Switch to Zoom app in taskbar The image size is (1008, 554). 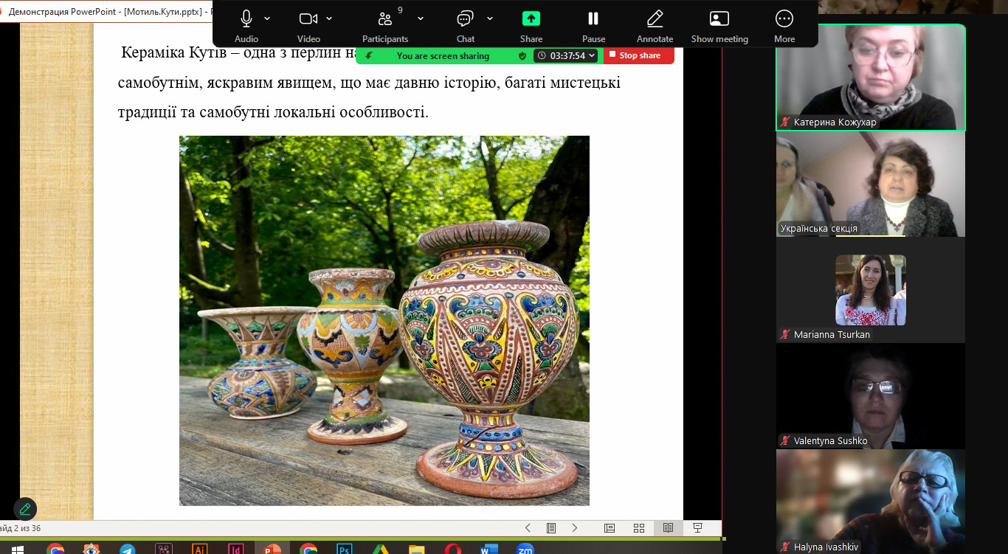click(x=525, y=549)
